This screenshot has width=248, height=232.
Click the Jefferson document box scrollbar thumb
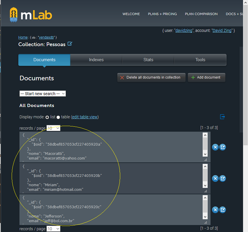pos(205,206)
